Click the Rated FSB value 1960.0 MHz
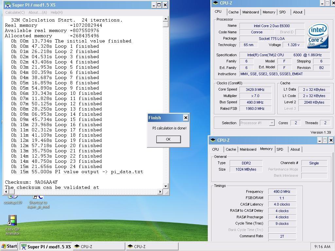Screen dimensions: 335x251 [255, 109]
